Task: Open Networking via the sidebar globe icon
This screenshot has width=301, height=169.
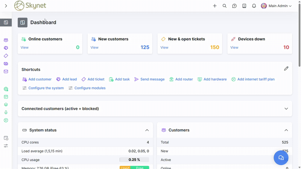Action: (x=6, y=89)
